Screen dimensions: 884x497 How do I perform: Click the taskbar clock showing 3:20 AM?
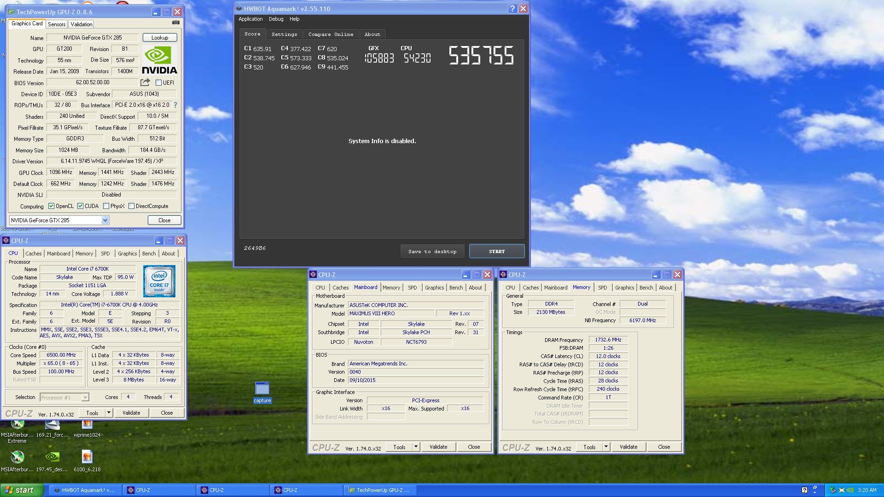pos(867,490)
